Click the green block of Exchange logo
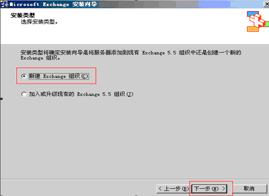The width and height of the screenshot is (269, 196). click(x=267, y=24)
